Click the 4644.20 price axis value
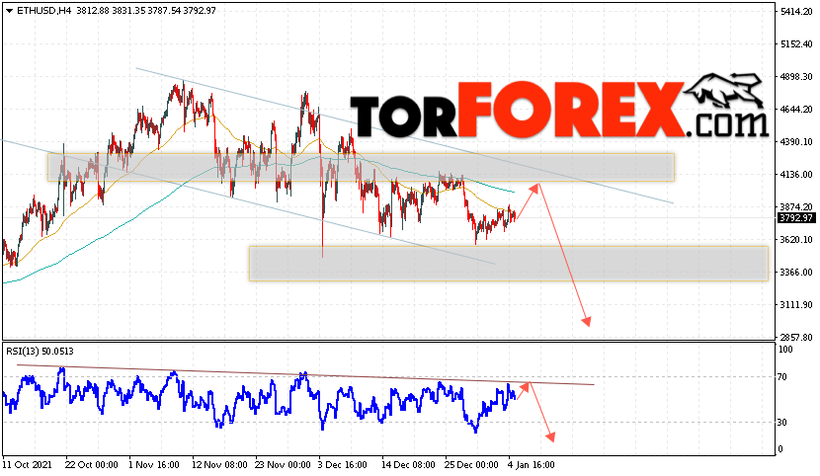The height and width of the screenshot is (476, 820). 796,110
